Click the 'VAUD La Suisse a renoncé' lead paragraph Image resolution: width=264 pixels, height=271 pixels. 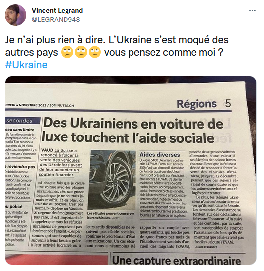click(x=60, y=163)
